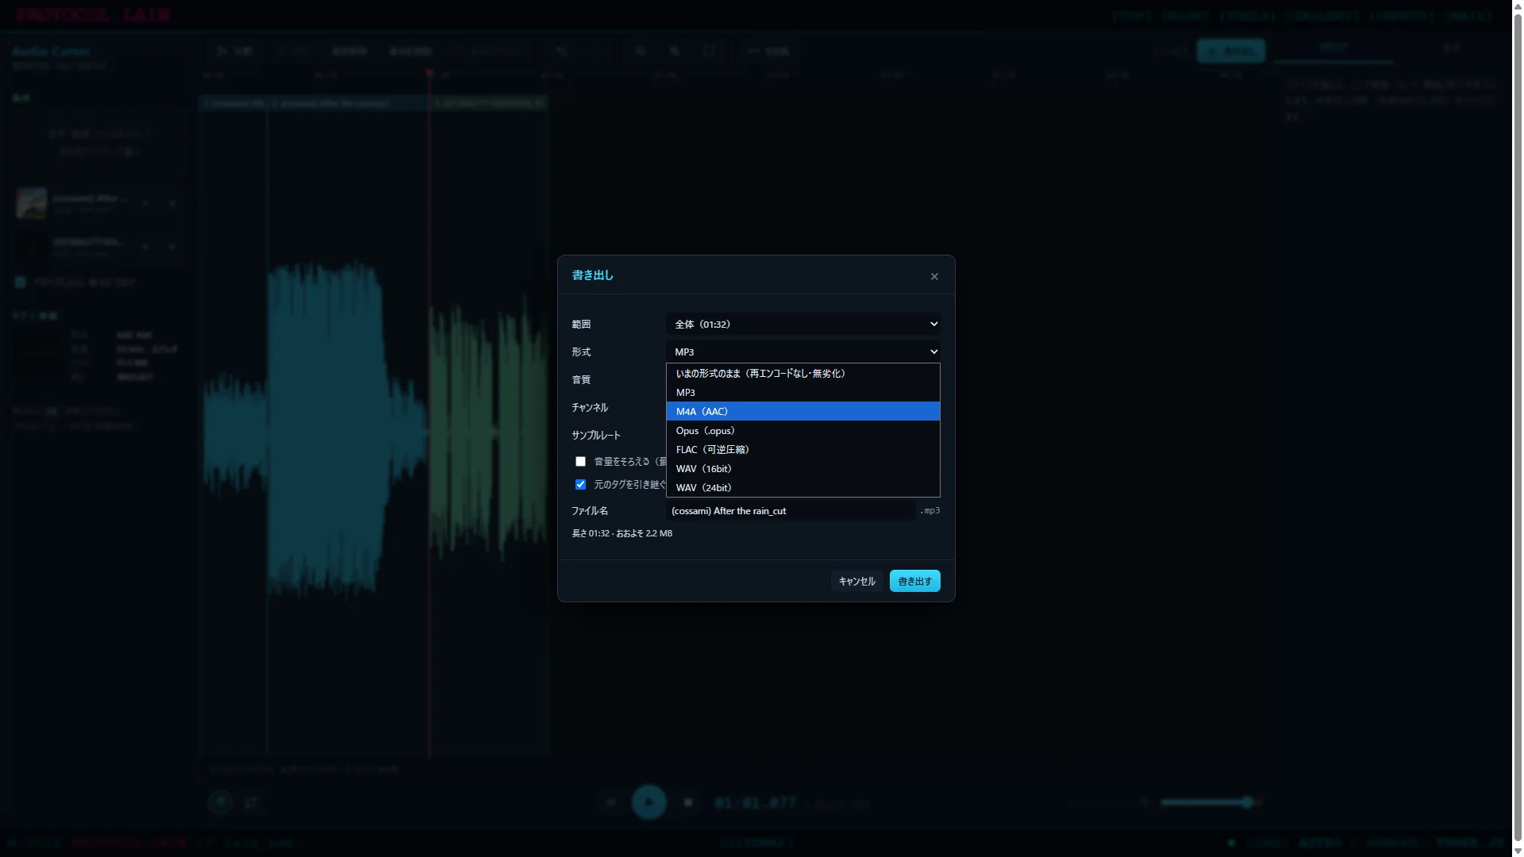Click the 長さ 01:32 size estimate text
This screenshot has width=1524, height=857.
[622, 533]
